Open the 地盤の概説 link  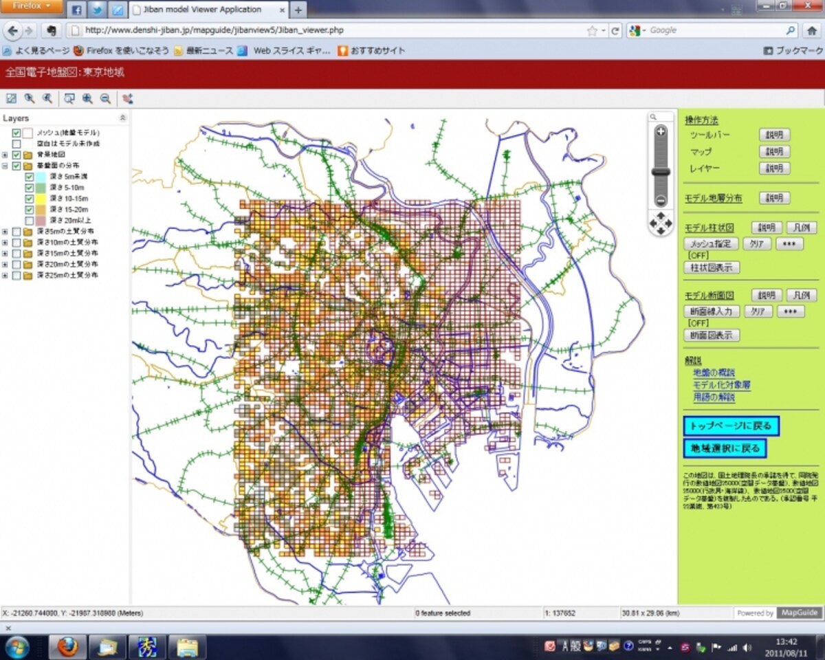[x=714, y=373]
